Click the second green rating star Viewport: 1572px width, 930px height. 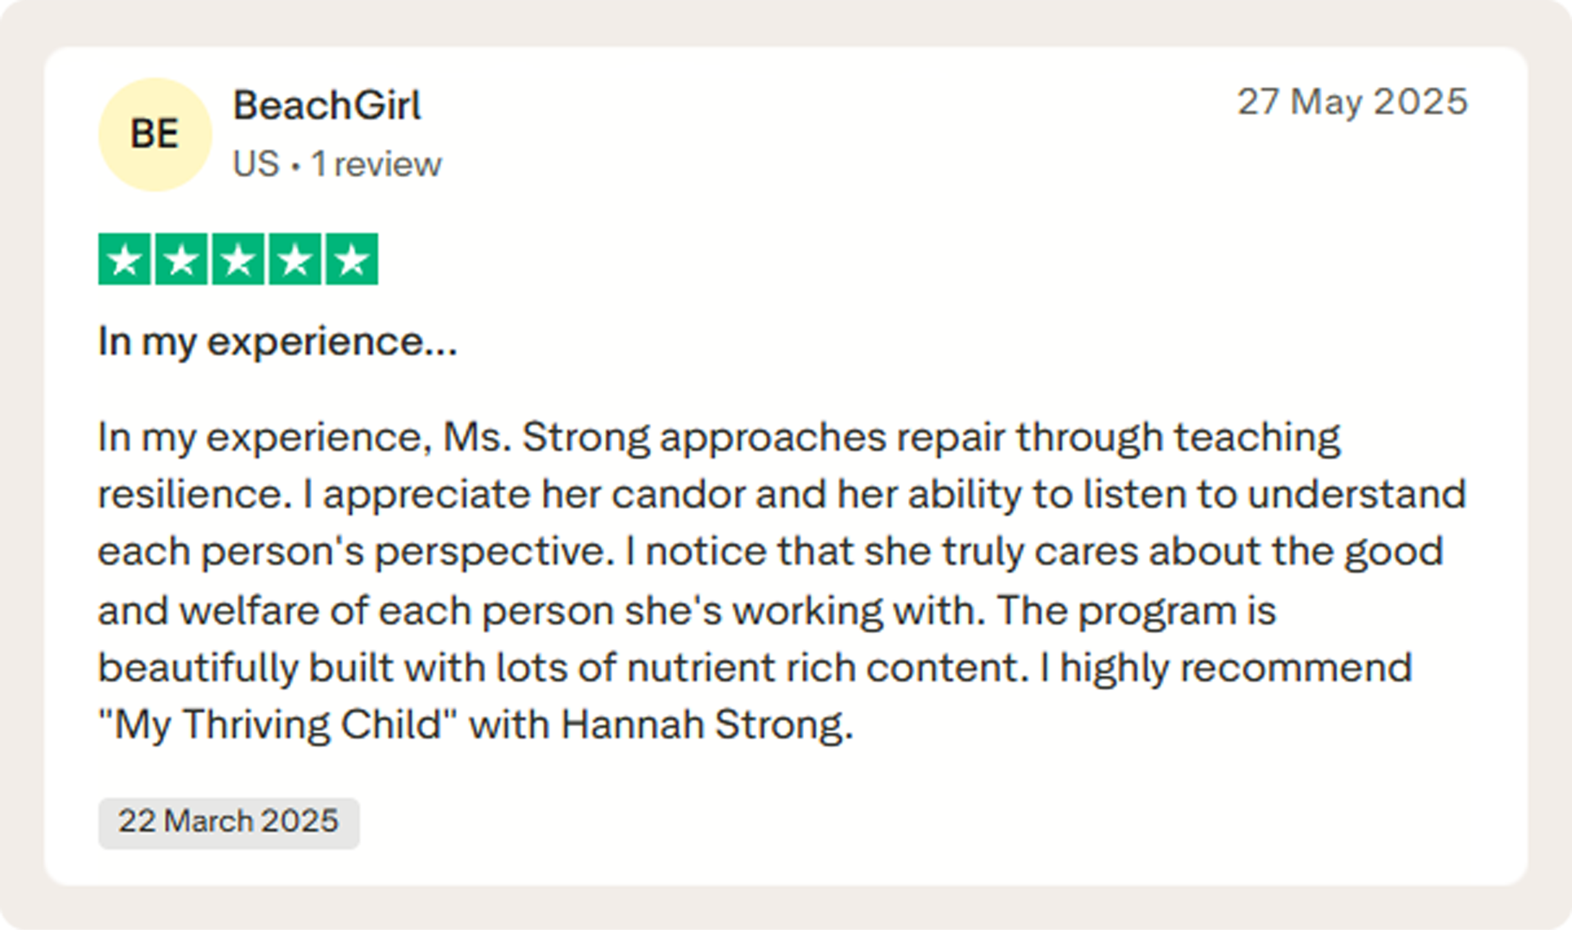(181, 259)
